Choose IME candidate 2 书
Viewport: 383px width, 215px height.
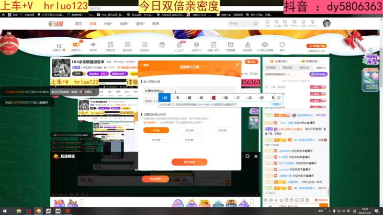(176, 98)
